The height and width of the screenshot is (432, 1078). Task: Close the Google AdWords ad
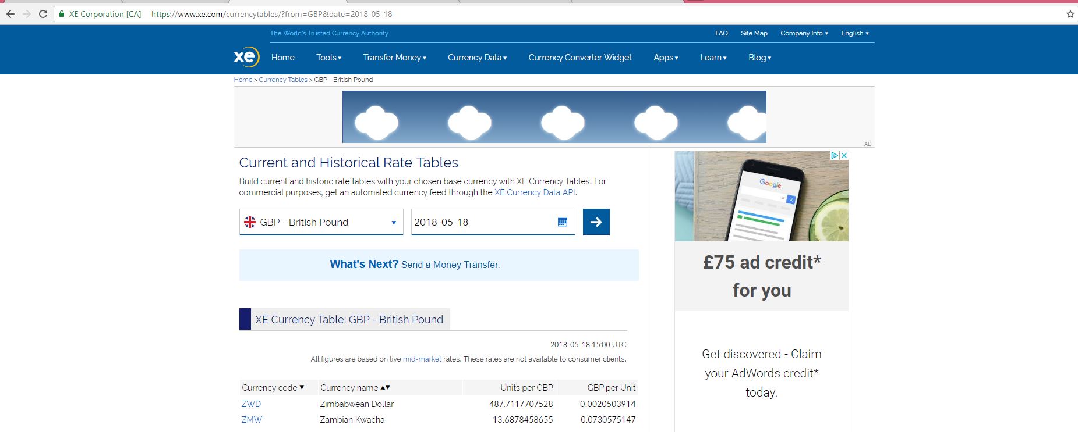pyautogui.click(x=844, y=155)
